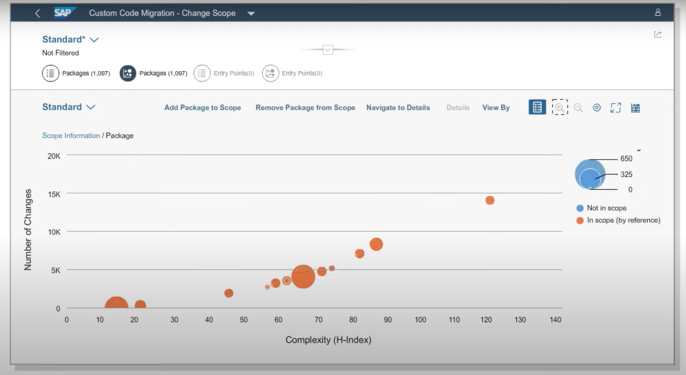Click Add Package to Scope
Viewport: 686px width, 375px height.
[x=202, y=107]
